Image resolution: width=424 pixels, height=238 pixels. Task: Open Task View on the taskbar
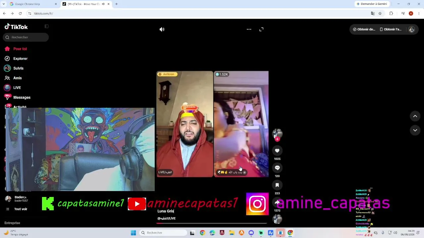(x=192, y=233)
